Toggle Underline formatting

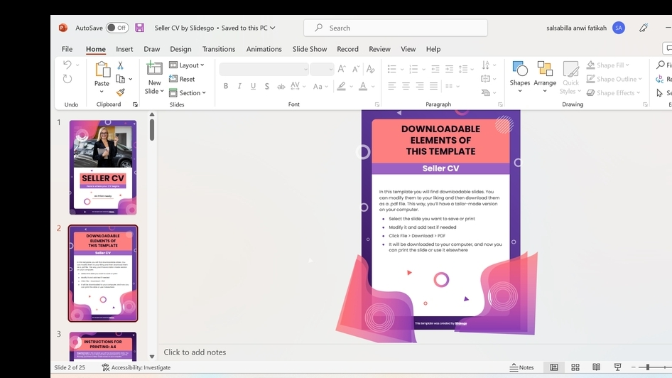pos(254,86)
